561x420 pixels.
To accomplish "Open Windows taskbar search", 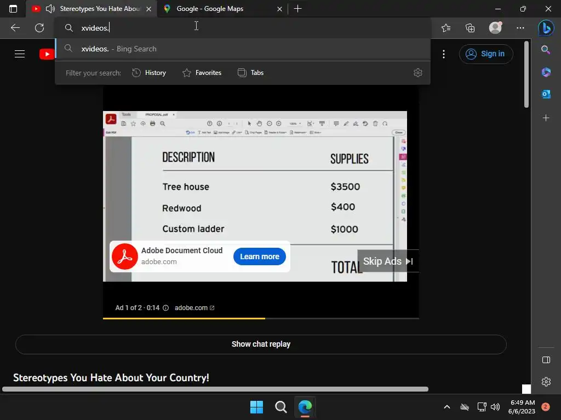I will [281, 407].
